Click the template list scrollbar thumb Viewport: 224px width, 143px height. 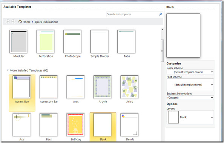[162, 51]
